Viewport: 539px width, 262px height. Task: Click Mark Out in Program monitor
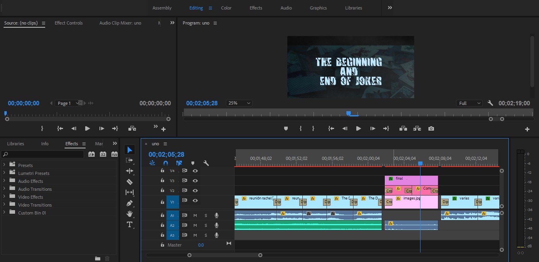pyautogui.click(x=313, y=129)
